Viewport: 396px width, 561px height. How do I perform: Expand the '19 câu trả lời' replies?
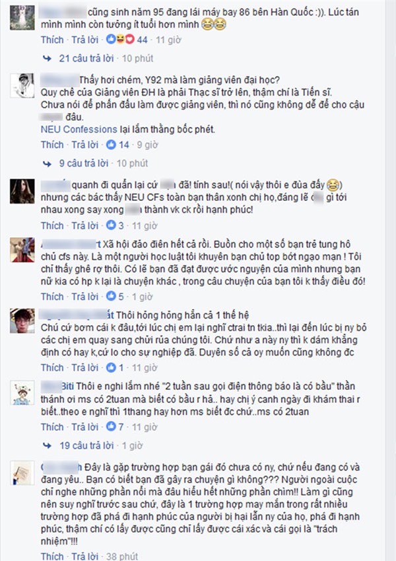tap(86, 445)
